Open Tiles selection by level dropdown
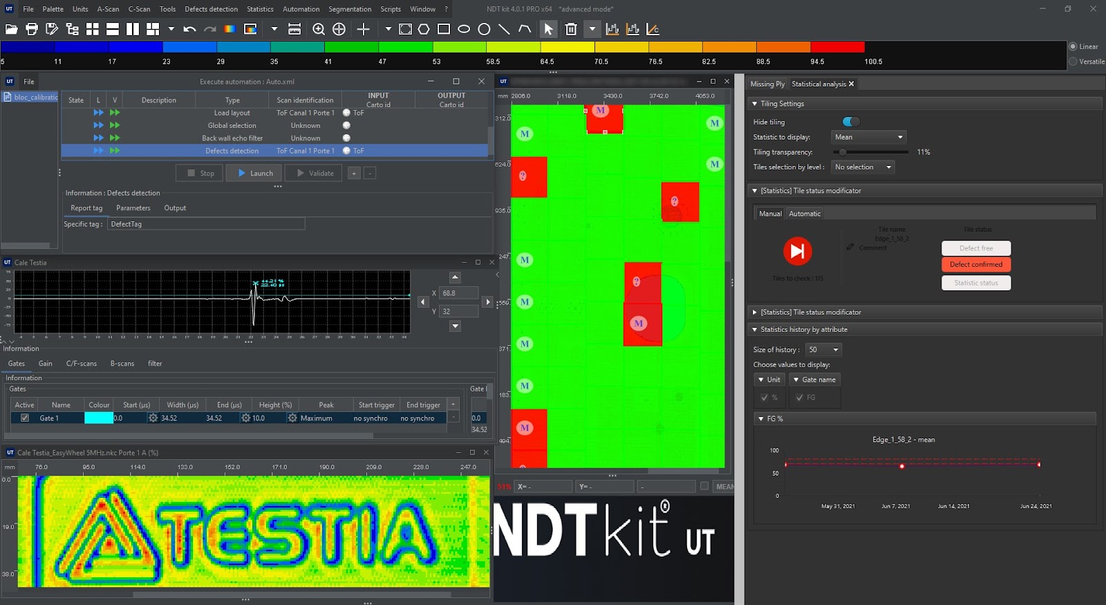 863,167
